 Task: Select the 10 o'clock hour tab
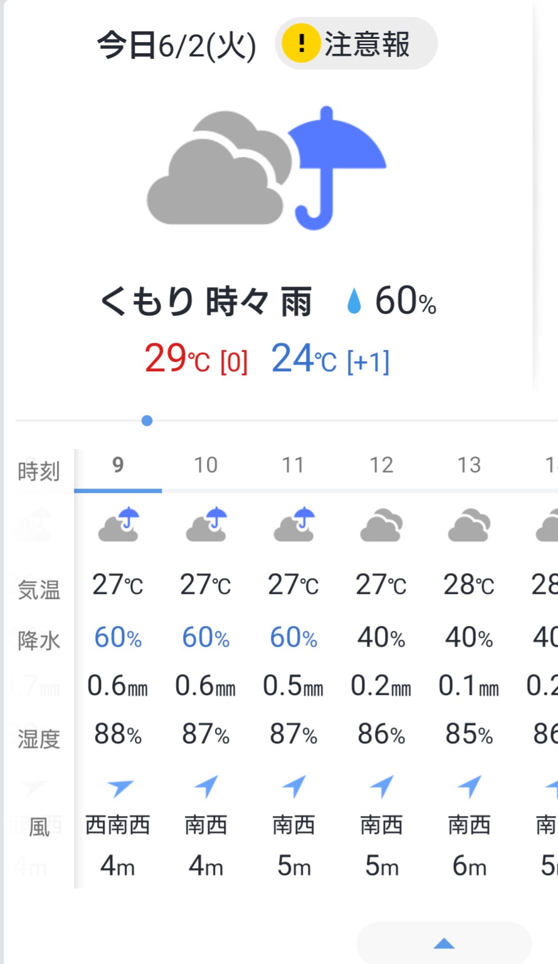(x=206, y=465)
